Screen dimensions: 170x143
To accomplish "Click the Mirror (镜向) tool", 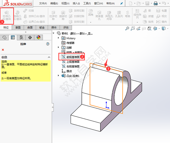I will pyautogui.click(x=161, y=22).
